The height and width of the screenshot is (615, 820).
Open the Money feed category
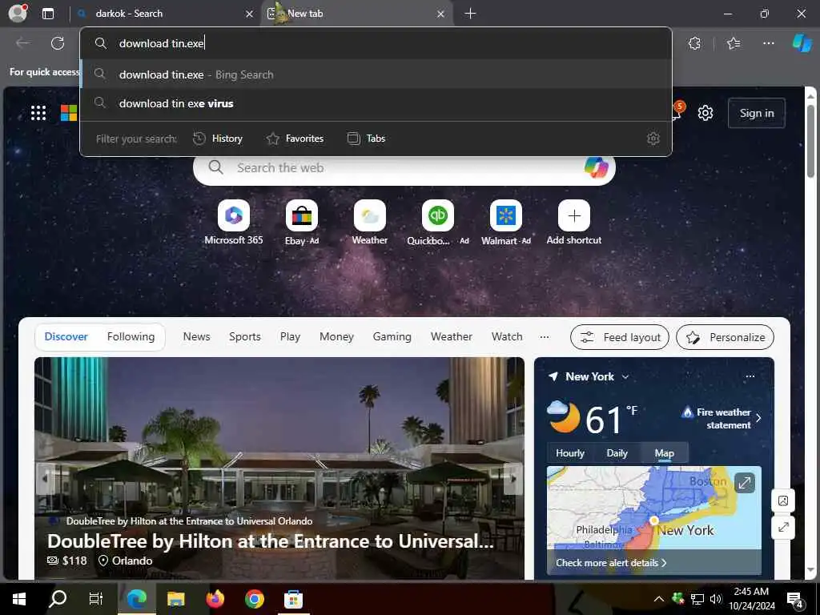coord(337,337)
